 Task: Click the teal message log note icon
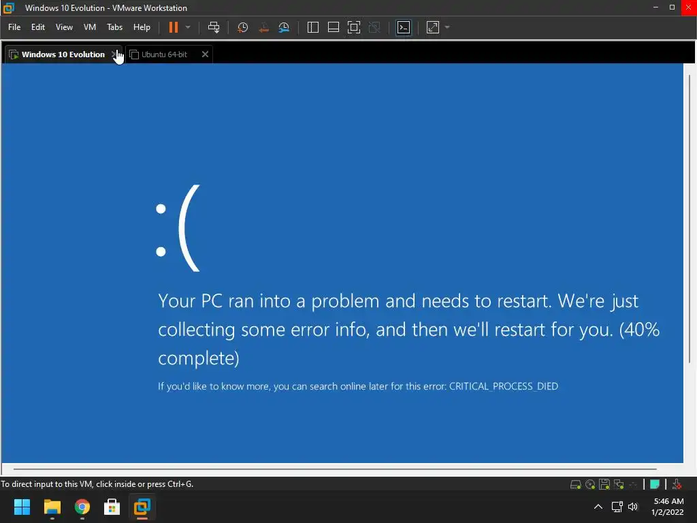(x=654, y=484)
